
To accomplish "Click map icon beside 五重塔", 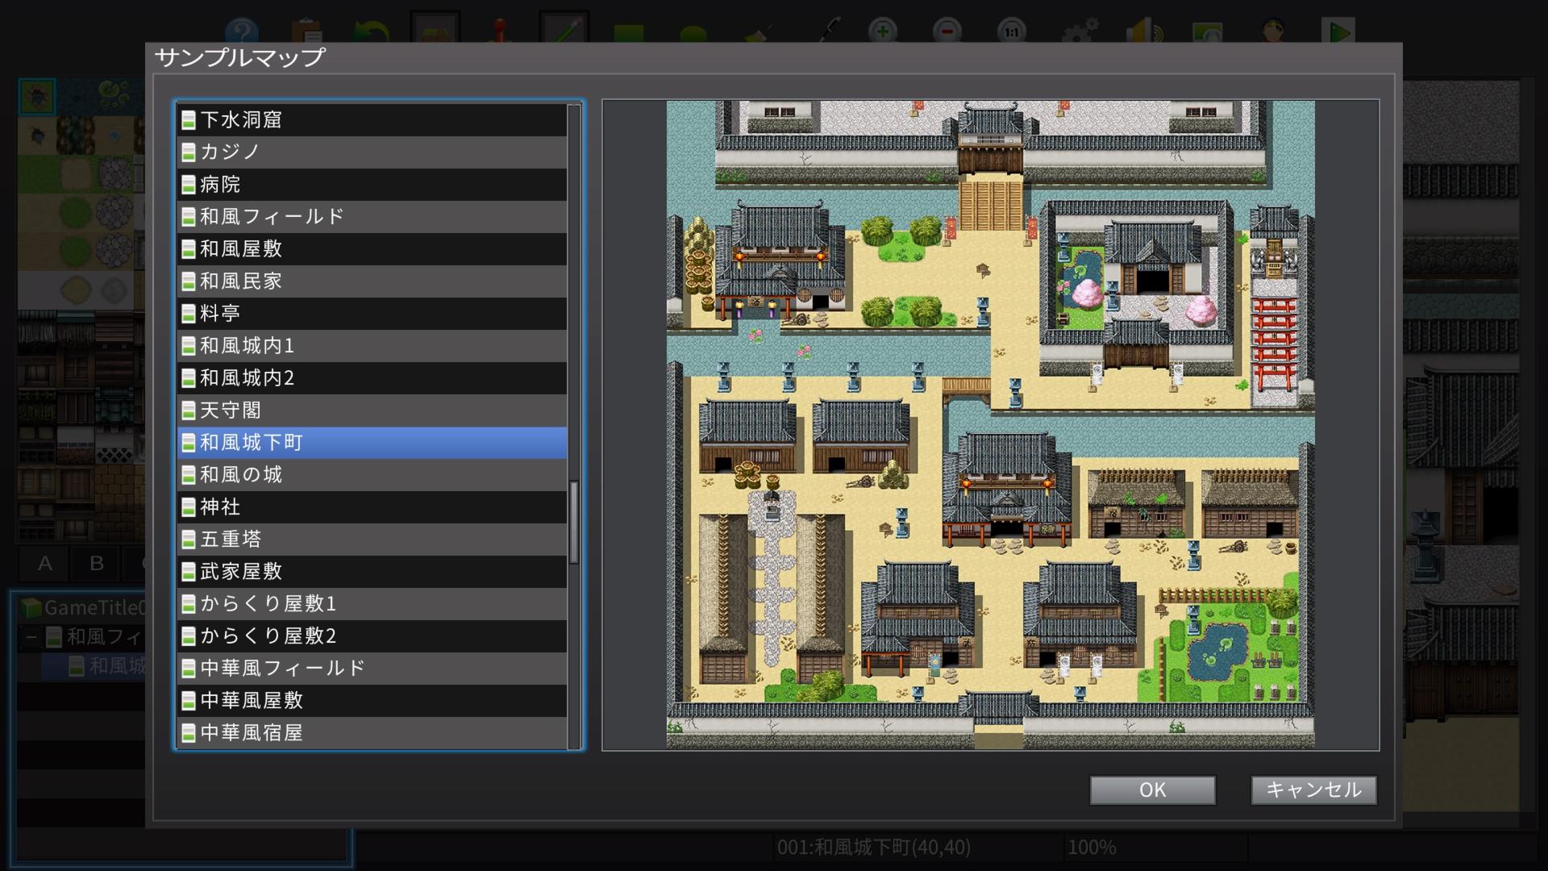I will 189,540.
